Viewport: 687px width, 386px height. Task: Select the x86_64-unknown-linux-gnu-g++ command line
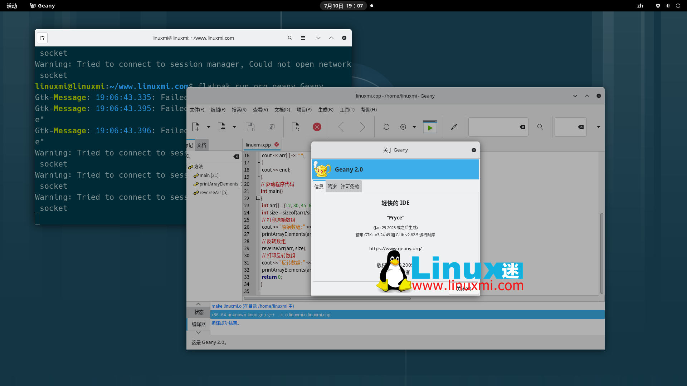407,315
